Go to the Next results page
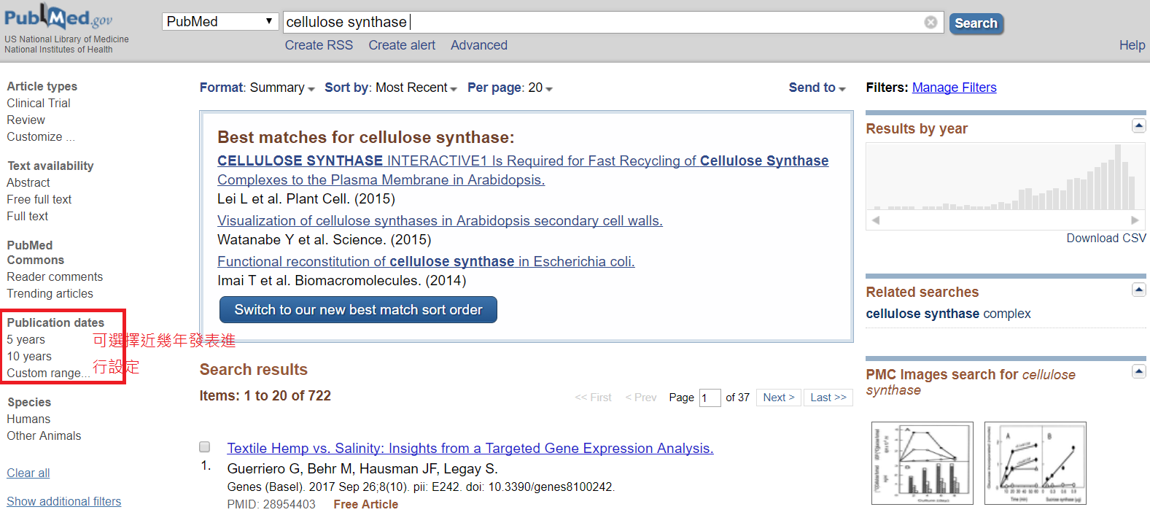The height and width of the screenshot is (515, 1150). (x=779, y=398)
